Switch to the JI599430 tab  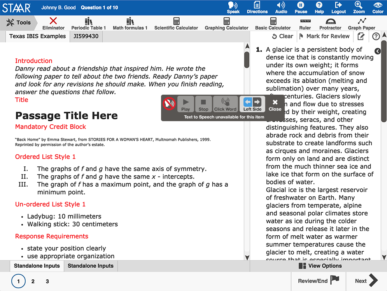point(86,36)
